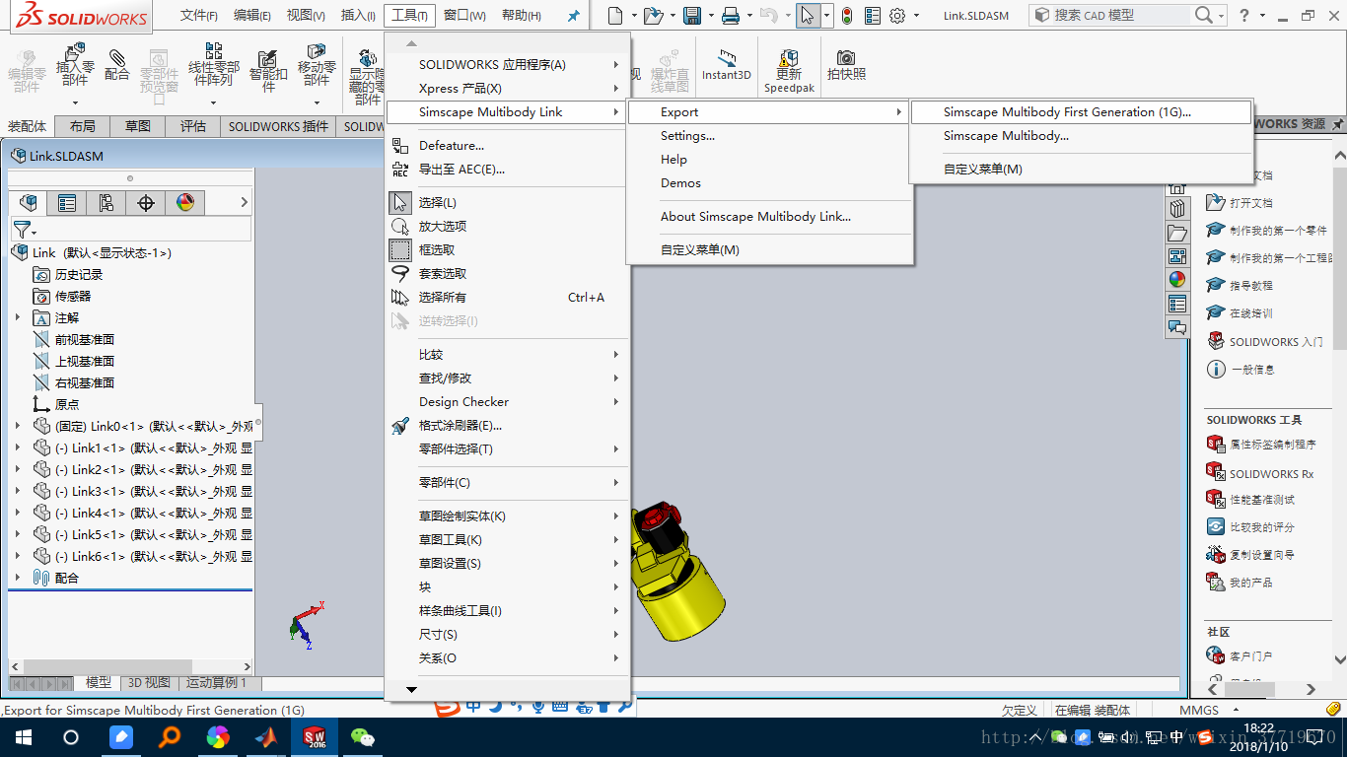Select the 智能扣件 tool
Image resolution: width=1347 pixels, height=757 pixels.
[267, 70]
